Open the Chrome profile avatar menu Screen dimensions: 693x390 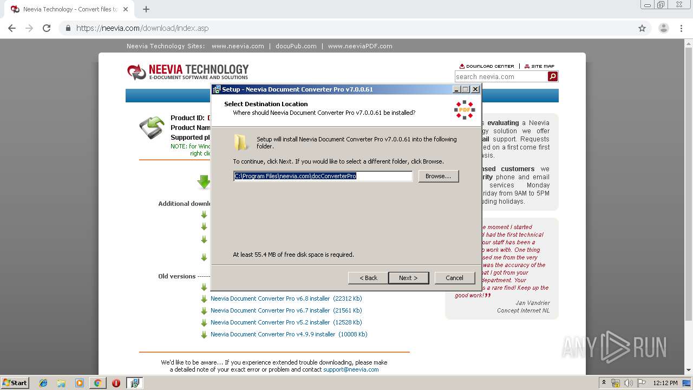point(663,28)
